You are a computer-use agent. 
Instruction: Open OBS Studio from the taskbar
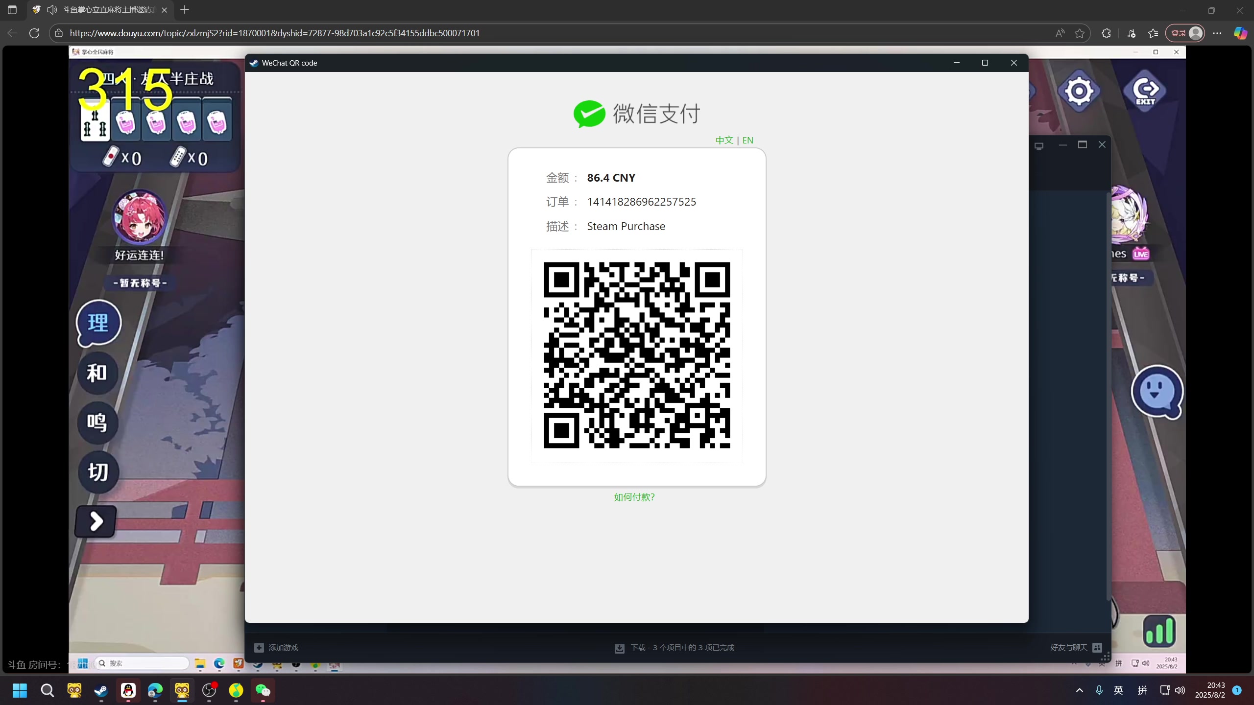pos(209,691)
